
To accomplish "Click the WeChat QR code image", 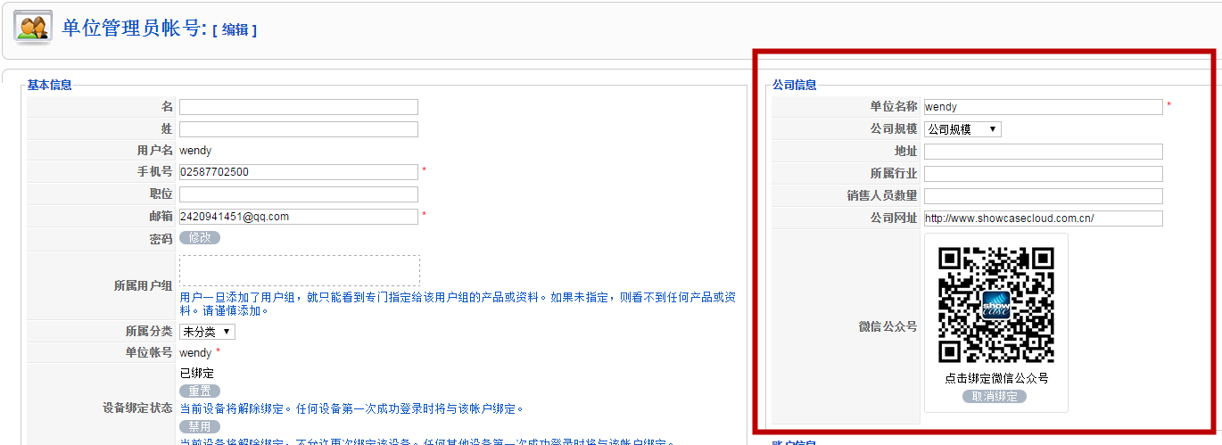I will [996, 305].
